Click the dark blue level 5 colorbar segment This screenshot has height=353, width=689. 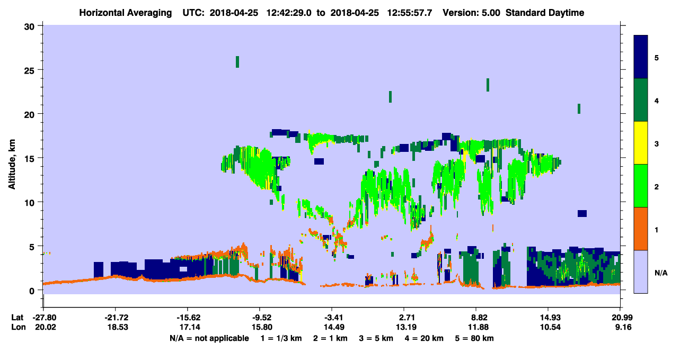(641, 57)
